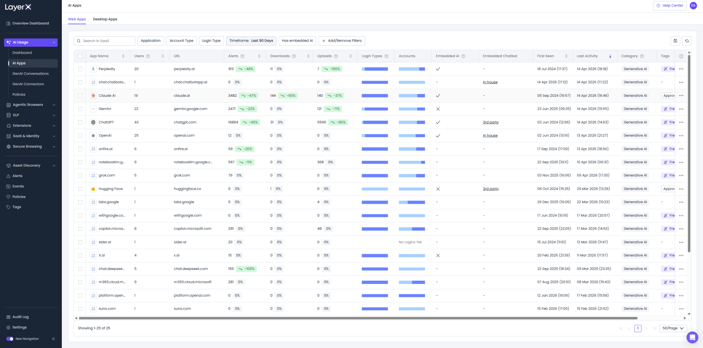703x348 pixels.
Task: Expand the Agentic Browsers section
Action: [54, 105]
